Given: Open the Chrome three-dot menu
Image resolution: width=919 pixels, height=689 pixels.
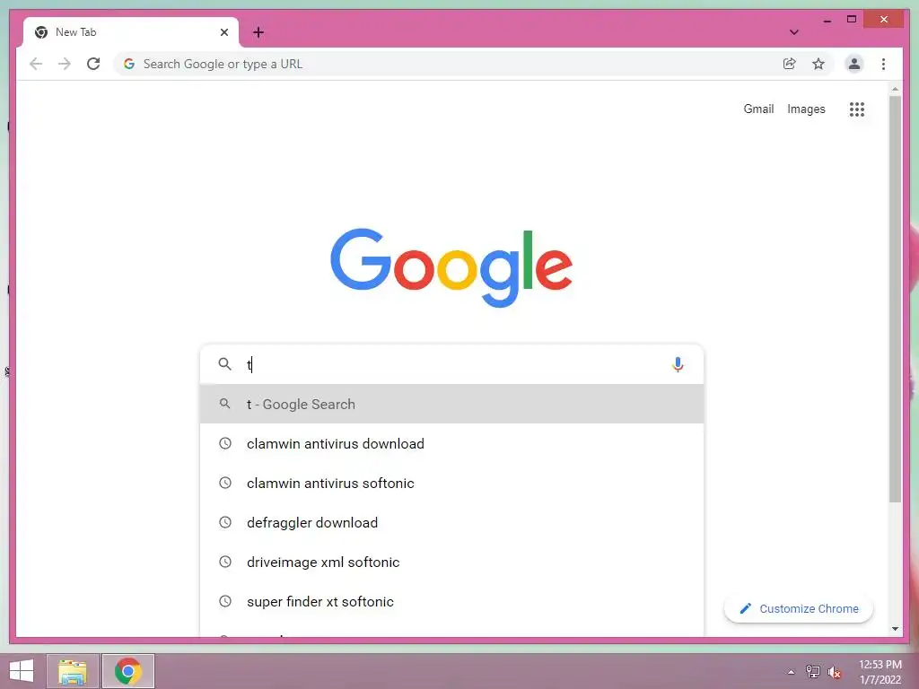Looking at the screenshot, I should [883, 64].
